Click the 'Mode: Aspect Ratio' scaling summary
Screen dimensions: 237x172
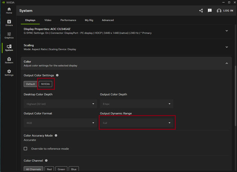coord(36,49)
